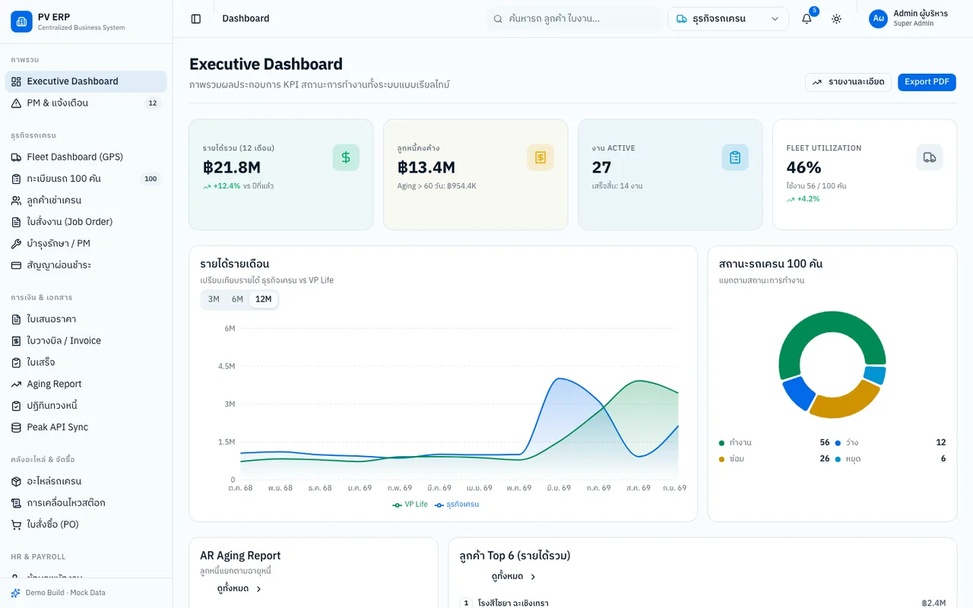Click ดูทั้งหมด in AR Aging Report

click(x=239, y=589)
